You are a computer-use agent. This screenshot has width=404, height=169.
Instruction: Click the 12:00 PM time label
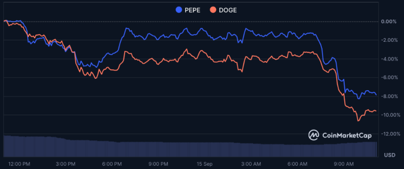(x=19, y=164)
